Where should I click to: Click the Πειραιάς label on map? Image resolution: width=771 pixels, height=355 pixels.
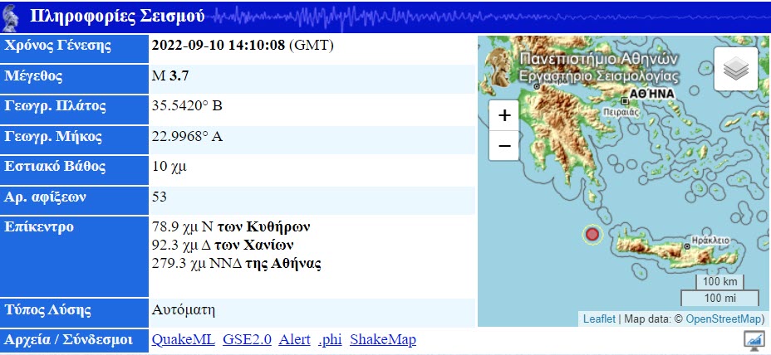point(621,113)
